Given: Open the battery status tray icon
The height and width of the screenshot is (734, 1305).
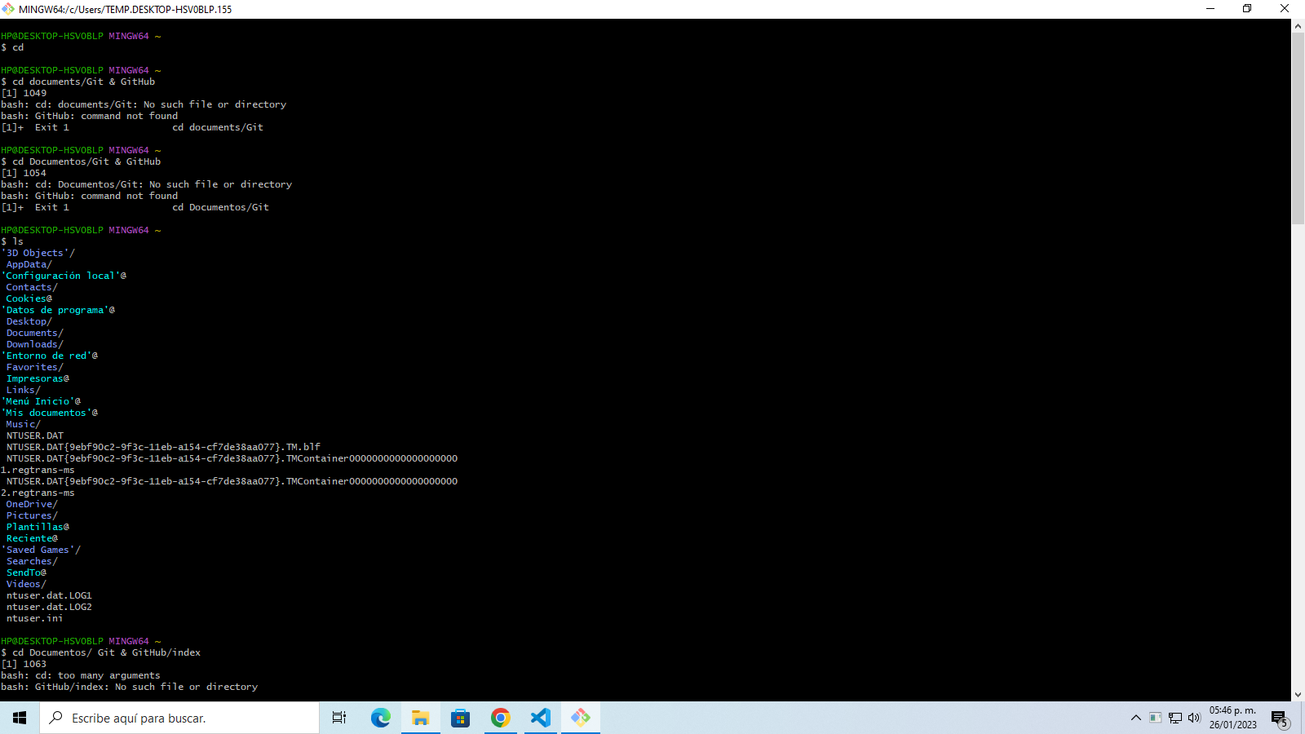Looking at the screenshot, I should [x=1155, y=718].
